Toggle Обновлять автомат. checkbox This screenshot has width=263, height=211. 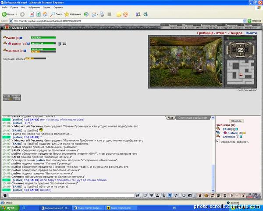tap(217, 141)
